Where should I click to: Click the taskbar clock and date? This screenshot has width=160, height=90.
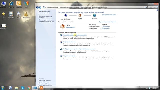click(154, 88)
